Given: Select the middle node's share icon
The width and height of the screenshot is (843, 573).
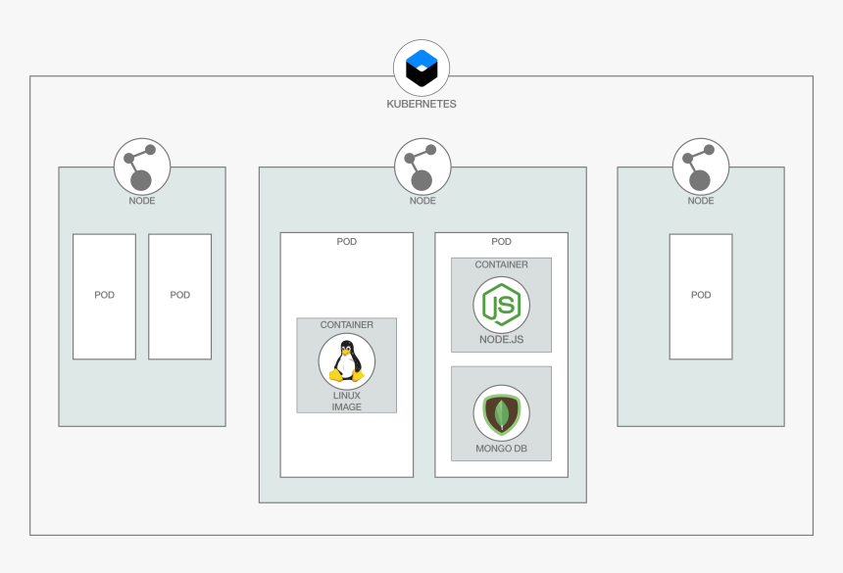Looking at the screenshot, I should (422, 167).
